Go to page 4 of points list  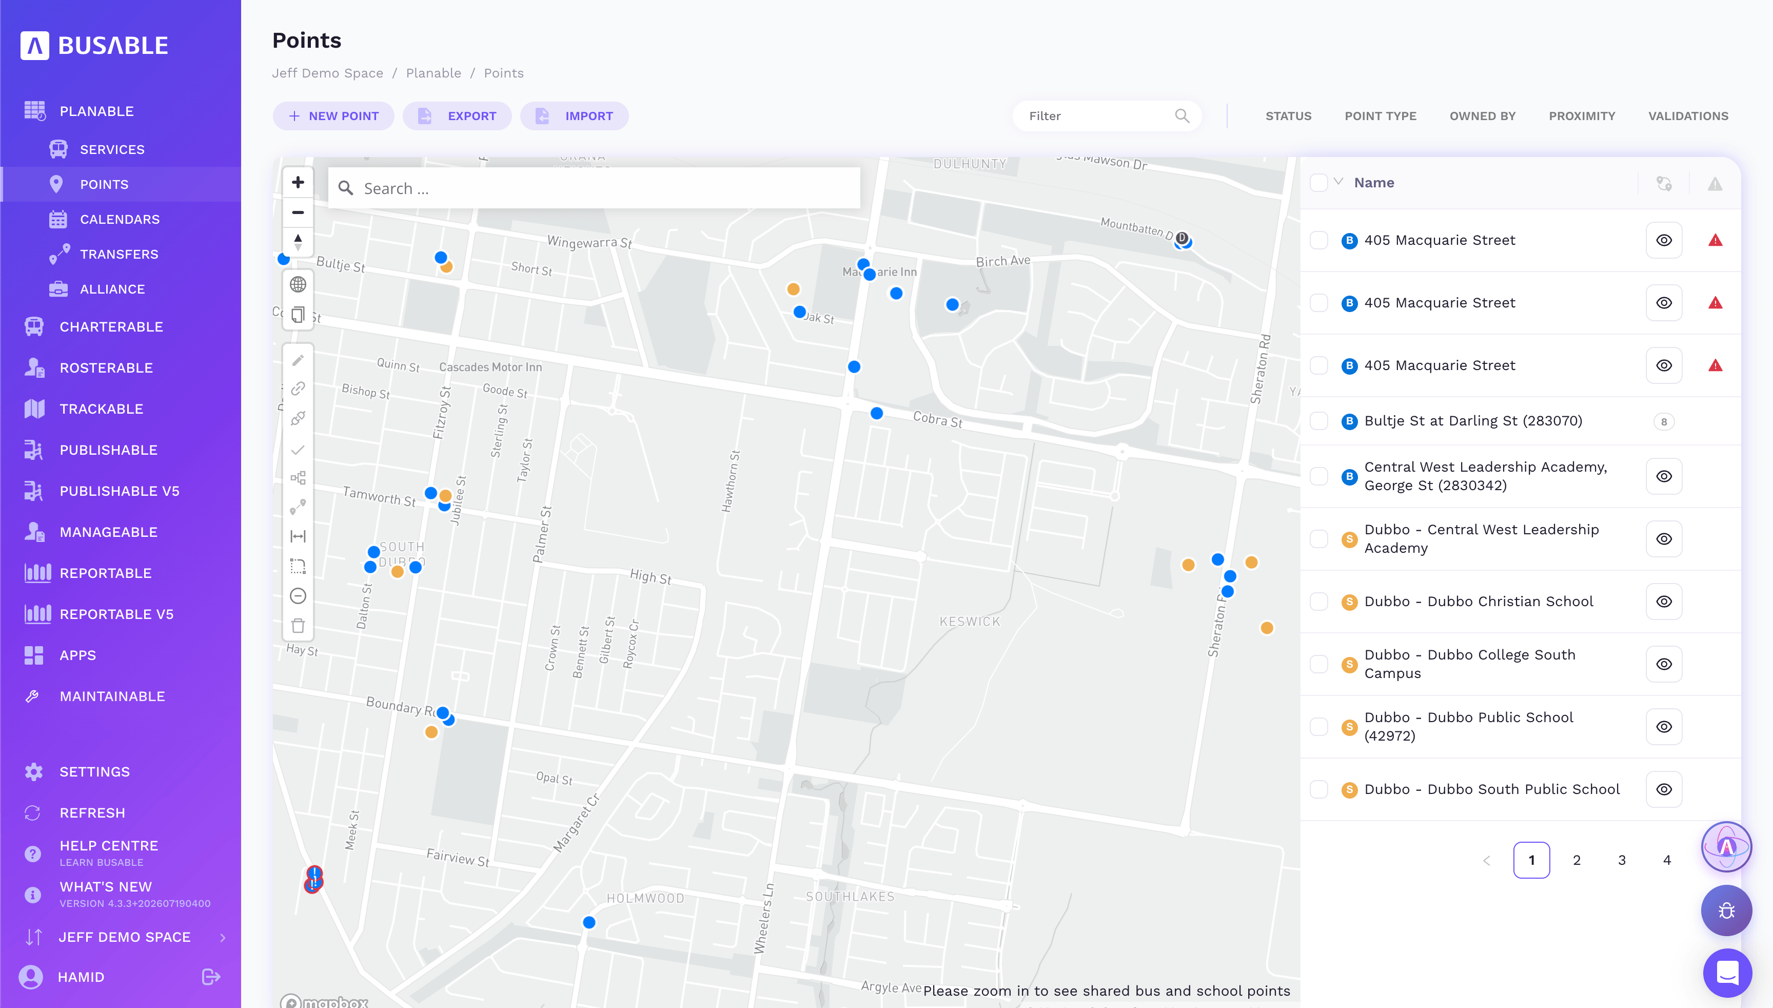click(x=1667, y=861)
